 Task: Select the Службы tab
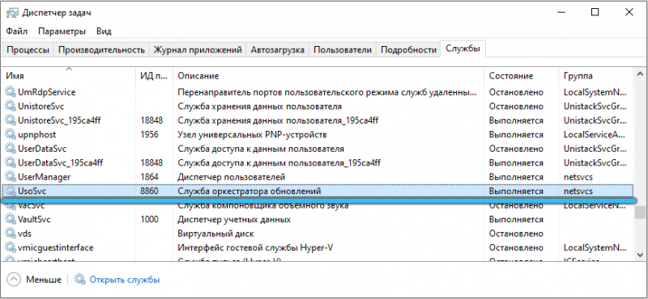point(463,48)
